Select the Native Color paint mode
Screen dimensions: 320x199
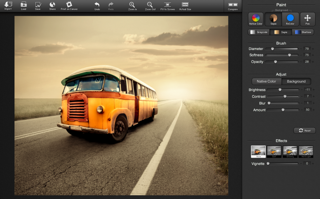256,19
